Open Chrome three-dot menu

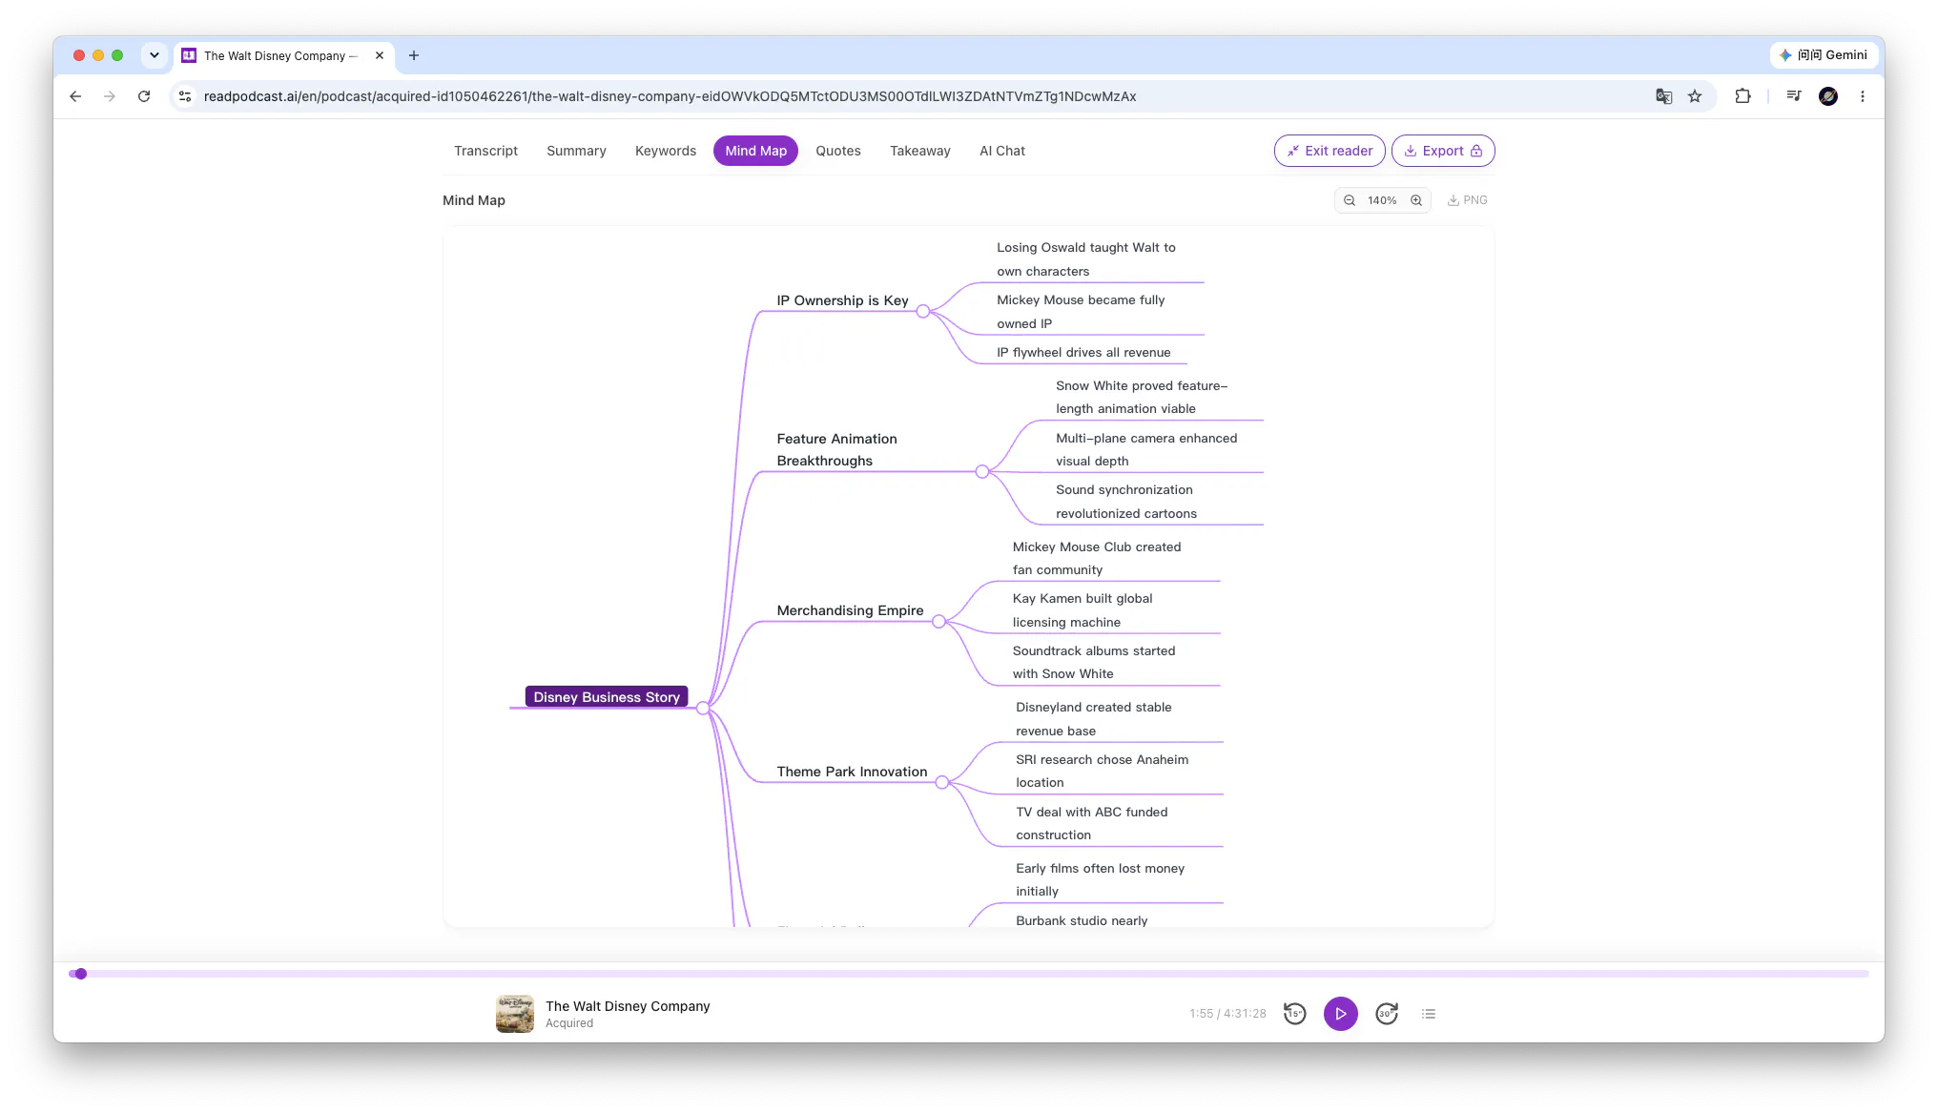1862,96
